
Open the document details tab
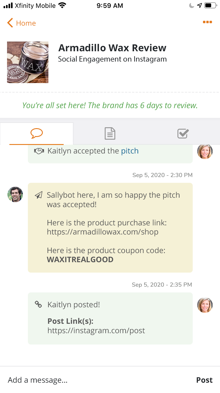point(110,134)
